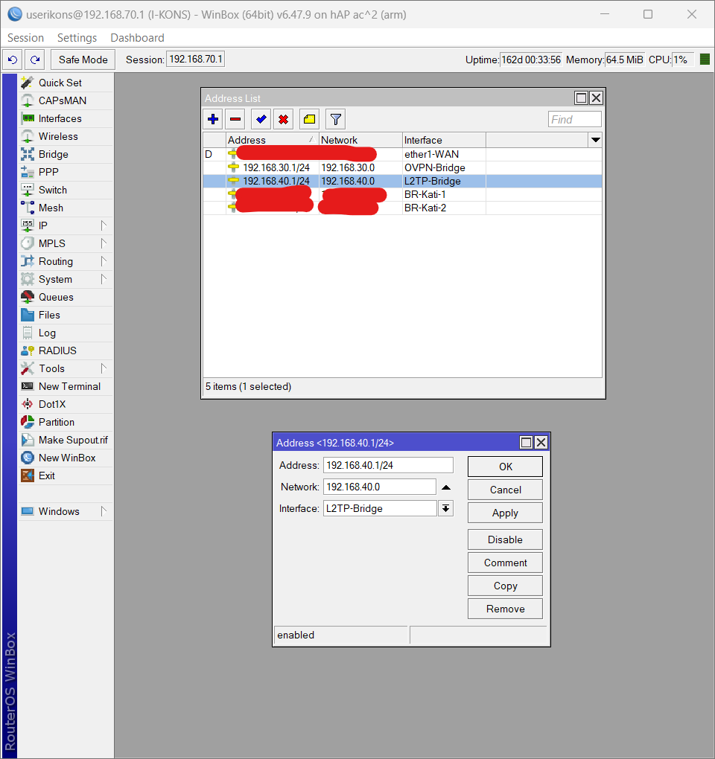Add a new address with the plus icon

point(213,118)
